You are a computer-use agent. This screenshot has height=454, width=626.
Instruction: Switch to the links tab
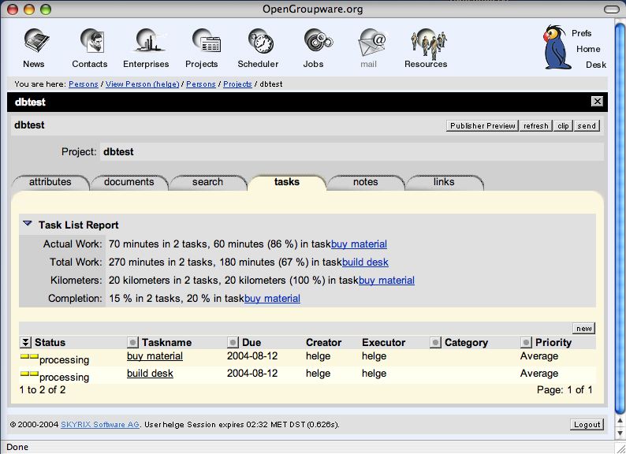[x=444, y=182]
